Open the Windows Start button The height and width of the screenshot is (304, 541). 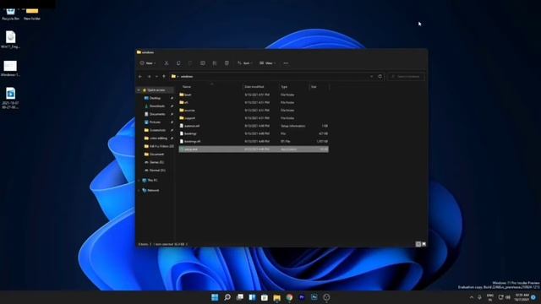pos(215,297)
